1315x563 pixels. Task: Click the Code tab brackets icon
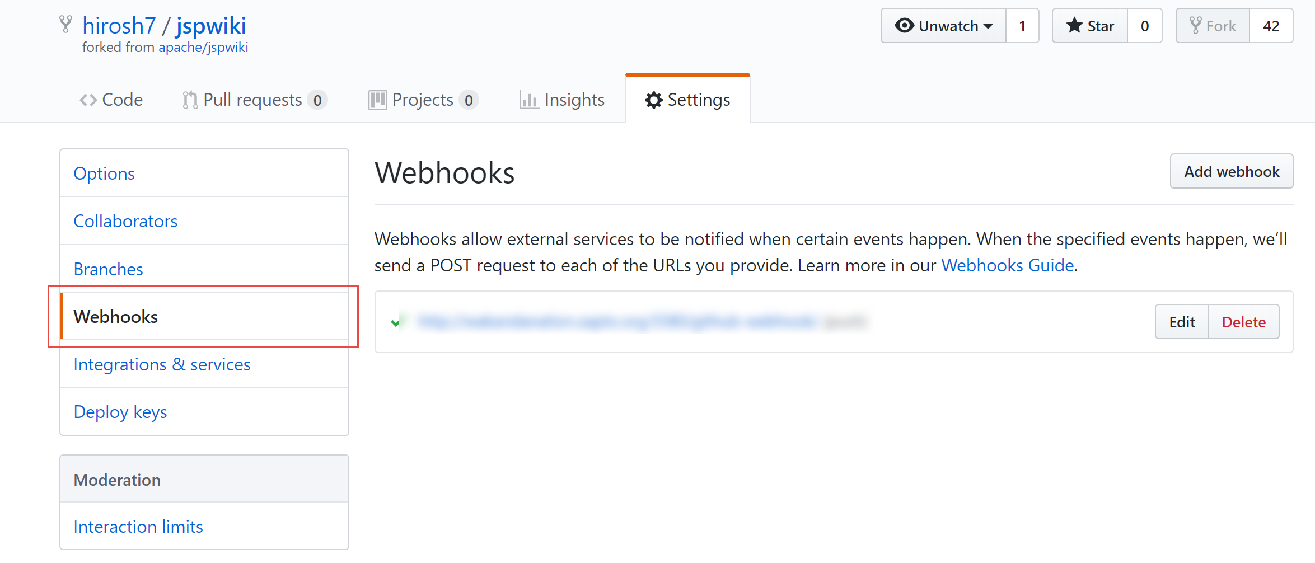88,100
